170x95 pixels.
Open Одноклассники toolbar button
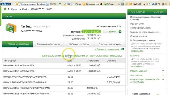pyautogui.click(x=92, y=4)
